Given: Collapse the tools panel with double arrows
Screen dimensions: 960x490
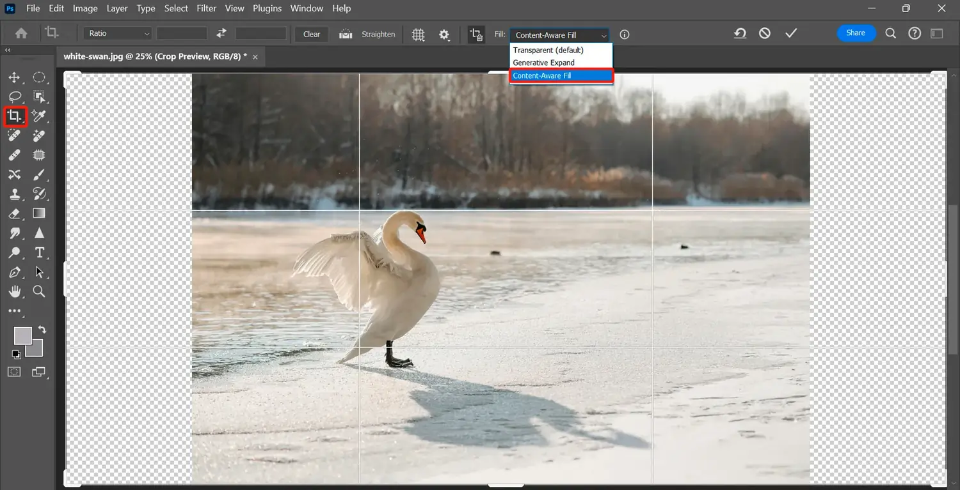Looking at the screenshot, I should tap(8, 50).
